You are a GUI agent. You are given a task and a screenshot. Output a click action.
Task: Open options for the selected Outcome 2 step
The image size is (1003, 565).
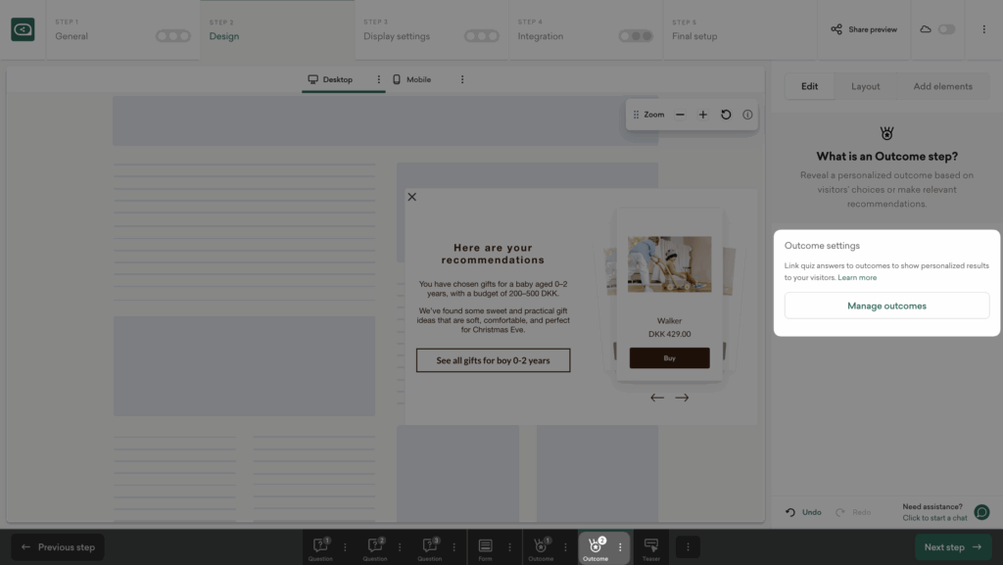coord(620,547)
